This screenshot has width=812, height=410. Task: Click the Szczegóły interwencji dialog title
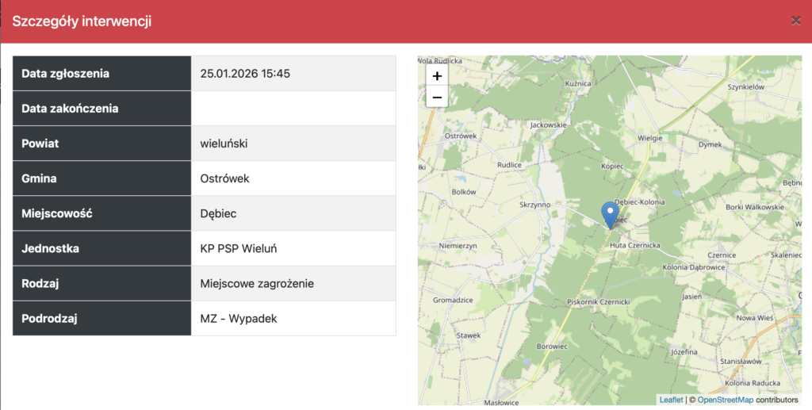82,21
